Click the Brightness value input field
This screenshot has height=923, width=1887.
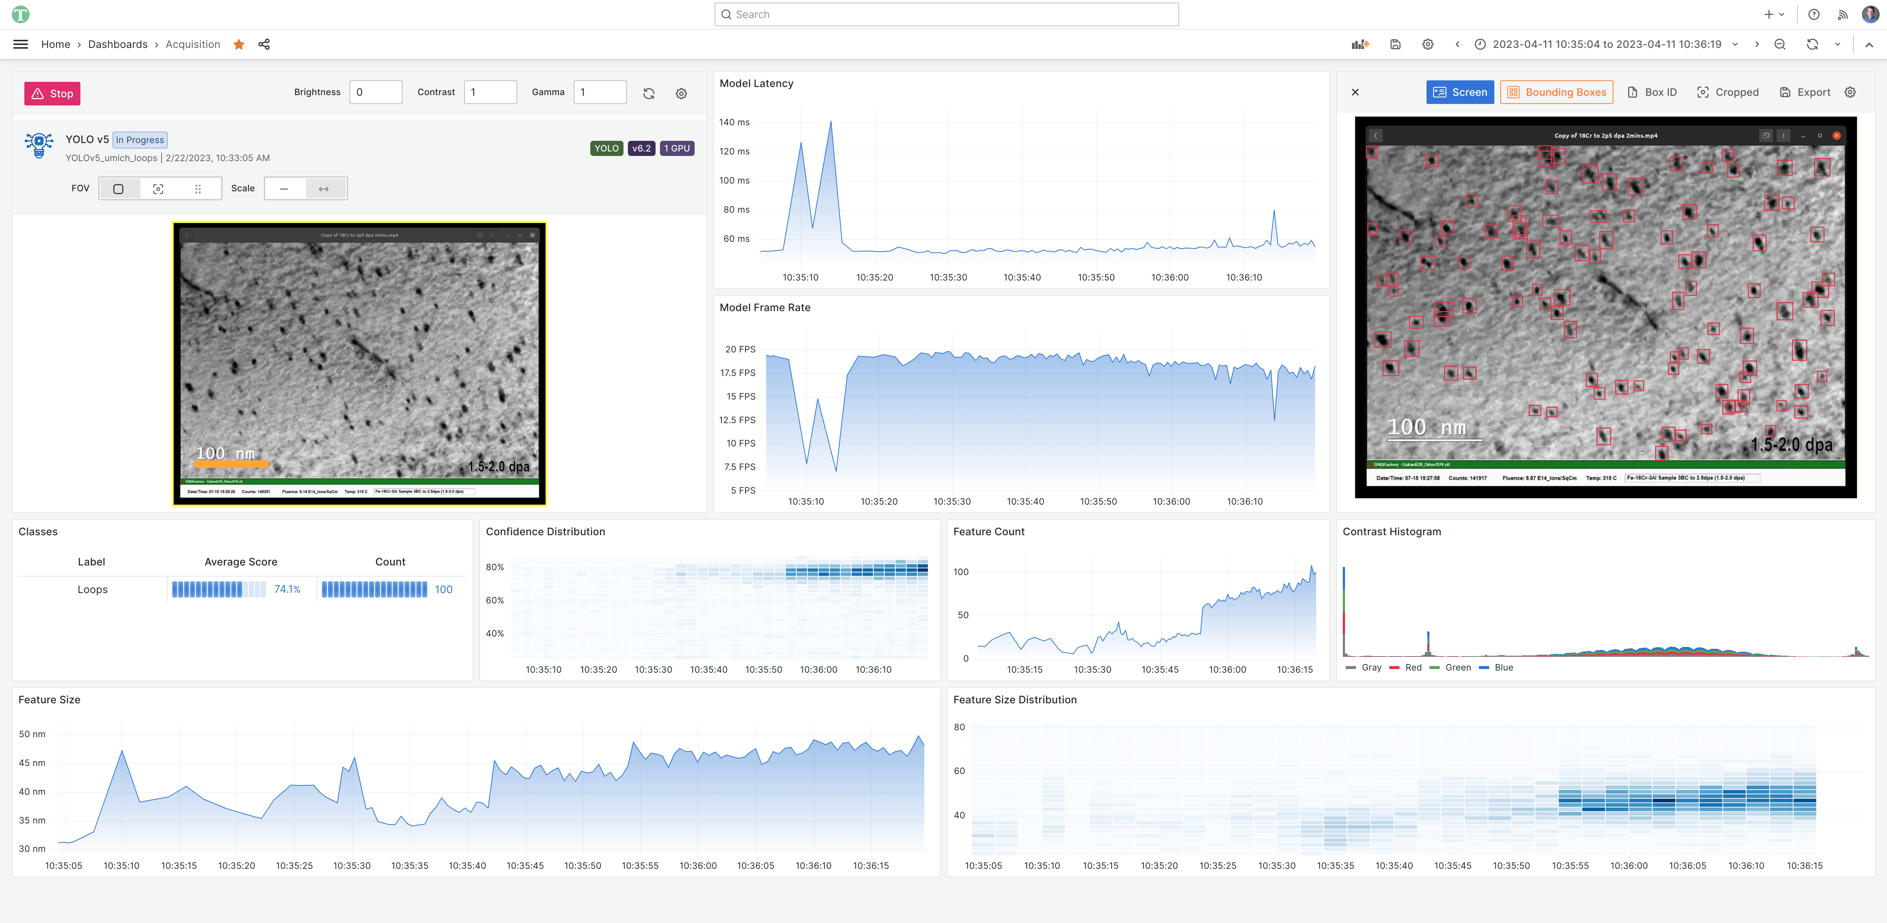pos(376,92)
